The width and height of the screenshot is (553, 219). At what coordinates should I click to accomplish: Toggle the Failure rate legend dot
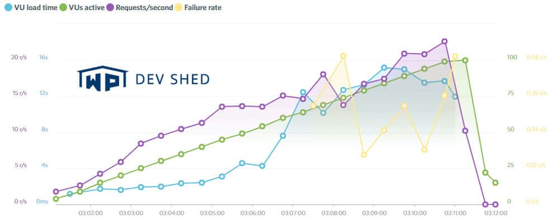(178, 7)
